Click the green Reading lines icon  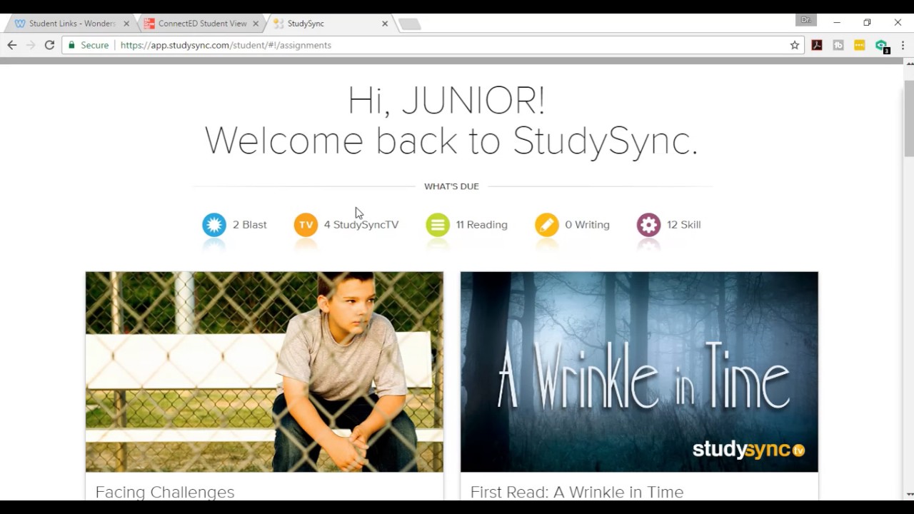click(438, 225)
